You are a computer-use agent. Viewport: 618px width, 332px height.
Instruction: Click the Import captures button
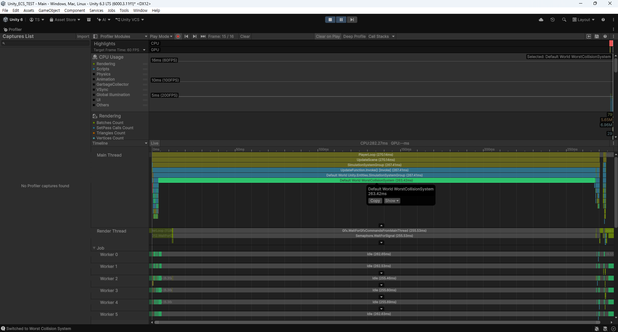tap(83, 36)
